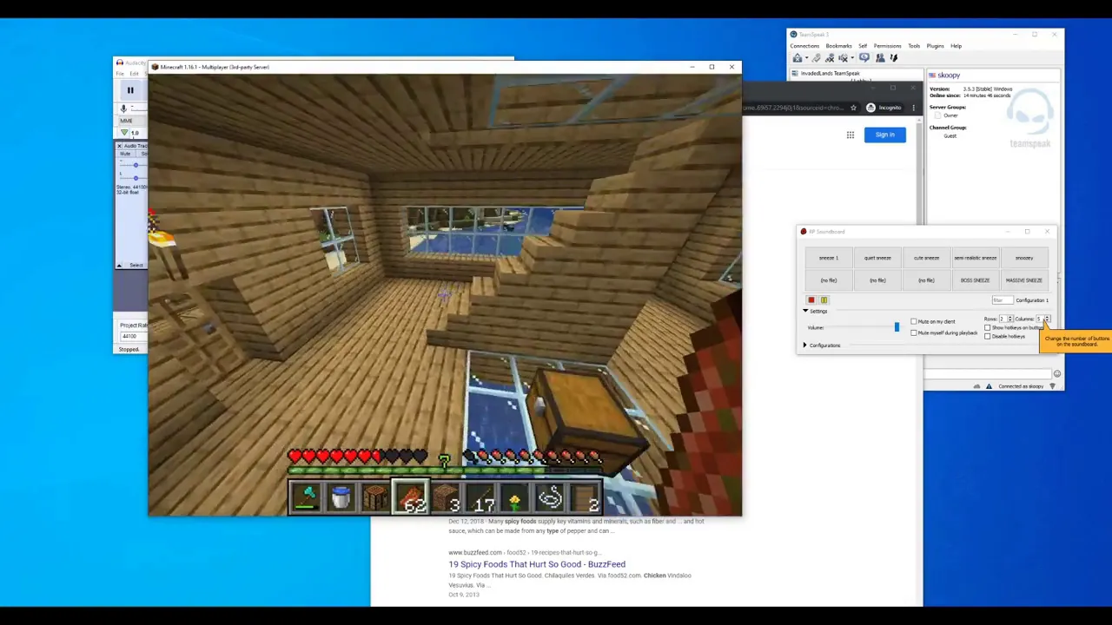Enable 'Show hotkeys on buttons' checkbox
This screenshot has height=625, width=1112.
pos(988,328)
